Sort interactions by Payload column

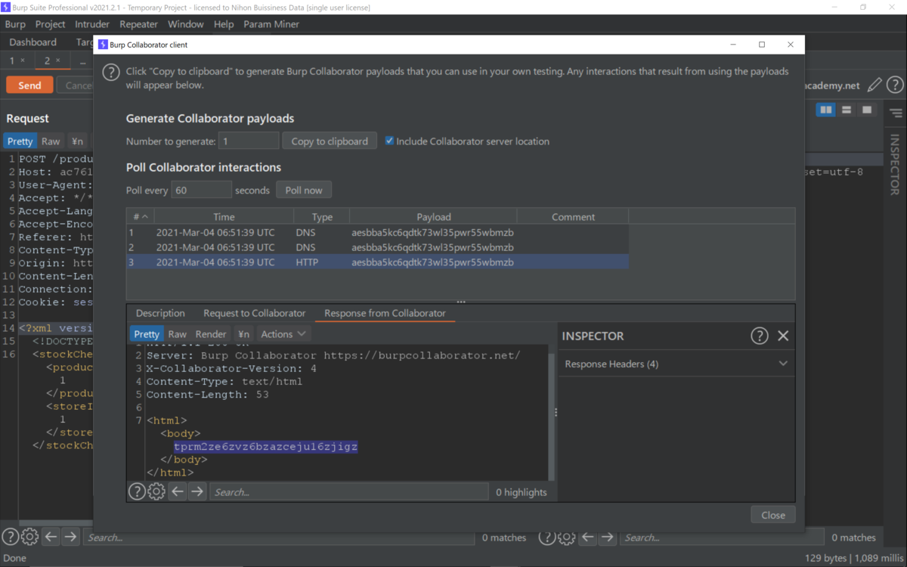tap(434, 216)
